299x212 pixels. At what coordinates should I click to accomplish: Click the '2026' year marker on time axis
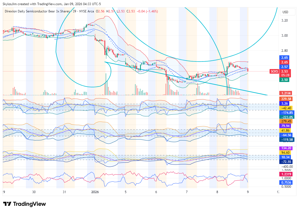[95, 192]
